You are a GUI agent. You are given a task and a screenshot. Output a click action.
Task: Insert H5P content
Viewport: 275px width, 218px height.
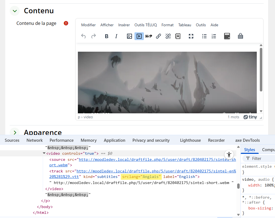coord(149,36)
